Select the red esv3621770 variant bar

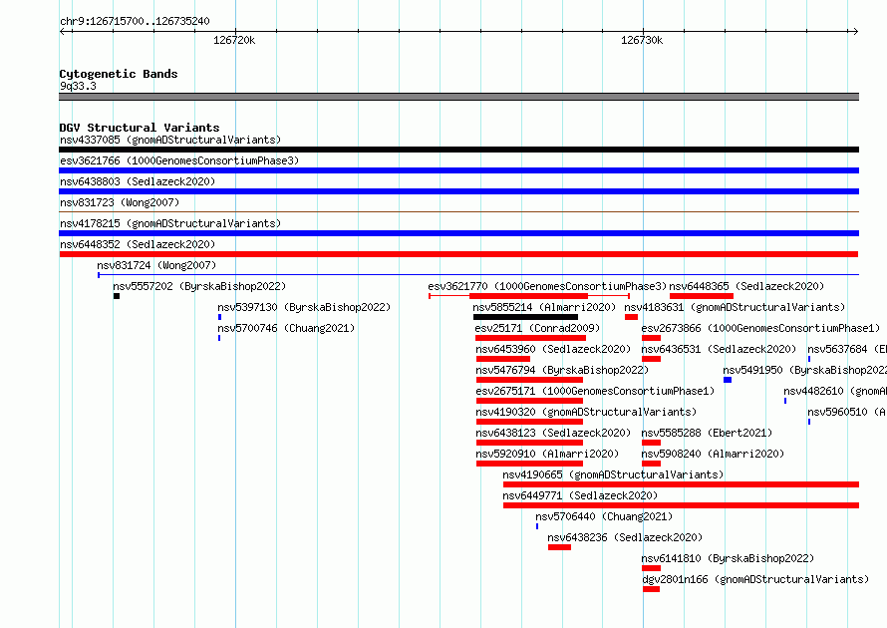coord(529,296)
